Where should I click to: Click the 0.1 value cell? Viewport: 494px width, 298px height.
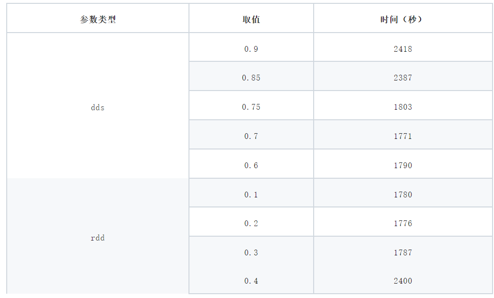(x=251, y=195)
